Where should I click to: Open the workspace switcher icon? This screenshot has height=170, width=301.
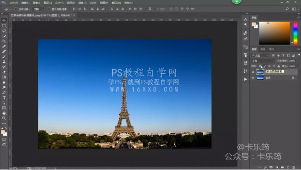tap(294, 9)
